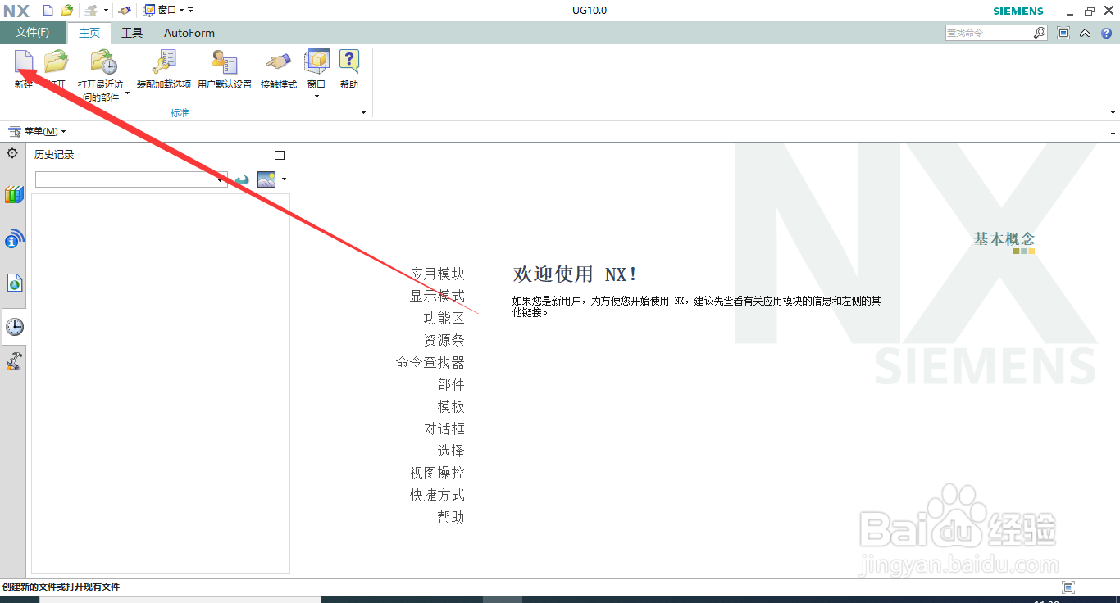Open ribbon options arrow at far right of ribbon
This screenshot has width=1120, height=603.
click(x=1113, y=113)
